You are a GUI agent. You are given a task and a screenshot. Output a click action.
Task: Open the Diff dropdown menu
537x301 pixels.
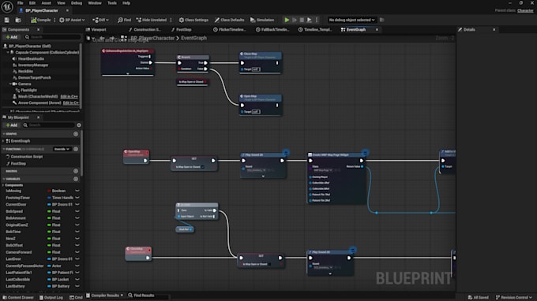tap(101, 20)
